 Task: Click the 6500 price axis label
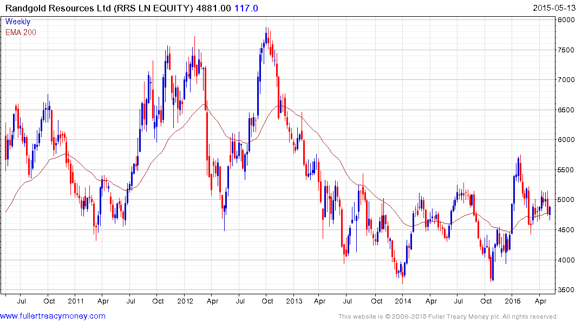click(x=566, y=110)
